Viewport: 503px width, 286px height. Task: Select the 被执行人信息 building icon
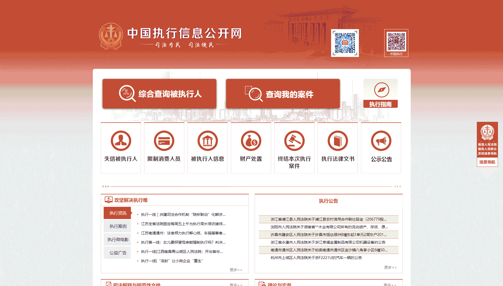coord(208,141)
